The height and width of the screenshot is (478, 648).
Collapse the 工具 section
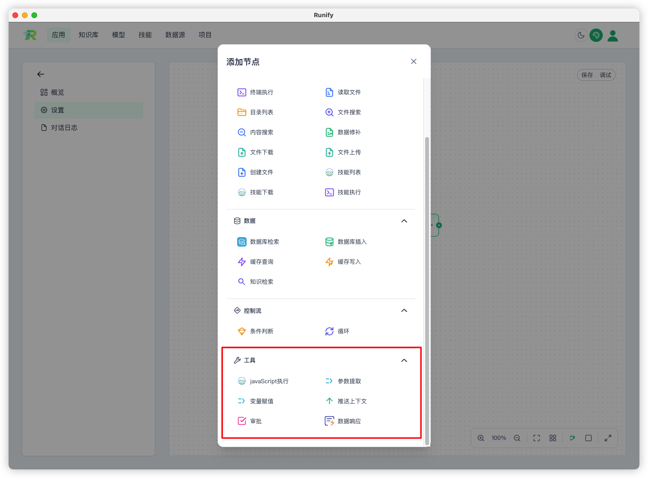pos(404,360)
